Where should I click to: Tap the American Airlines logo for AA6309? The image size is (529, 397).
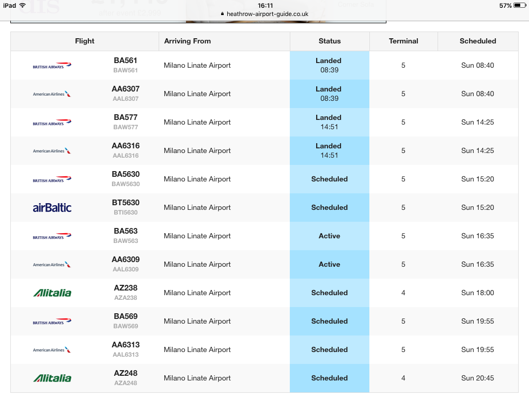pos(52,264)
